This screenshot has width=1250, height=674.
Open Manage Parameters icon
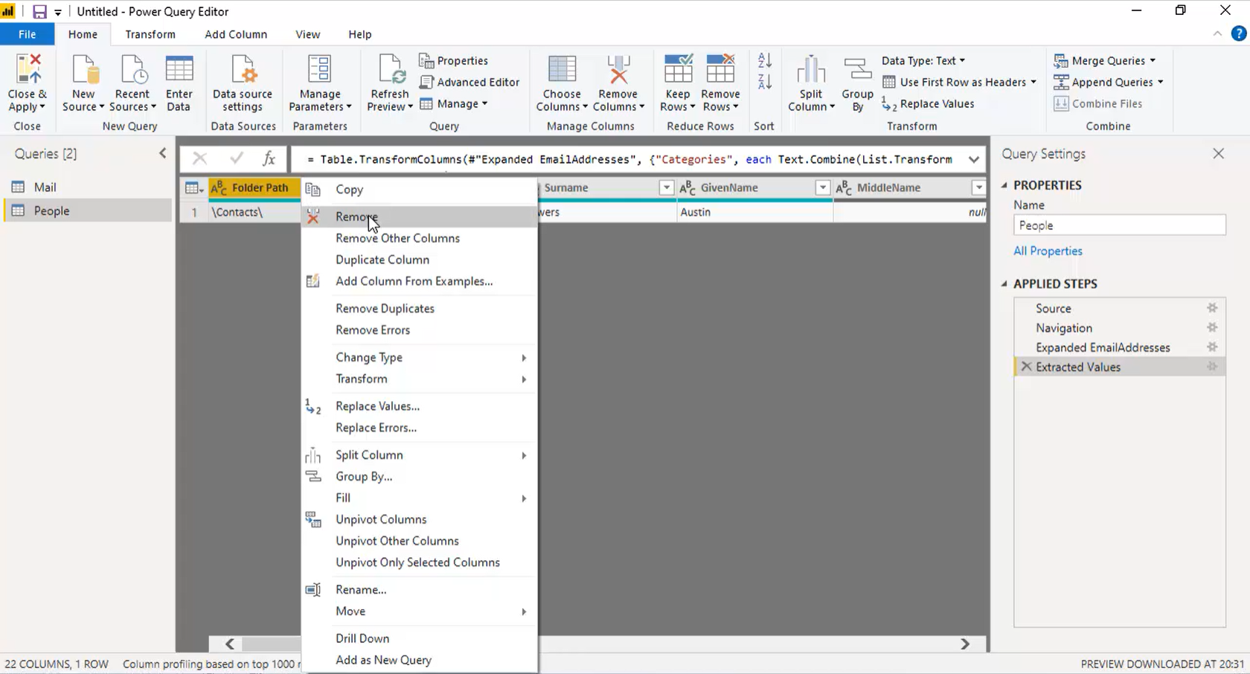click(x=320, y=69)
